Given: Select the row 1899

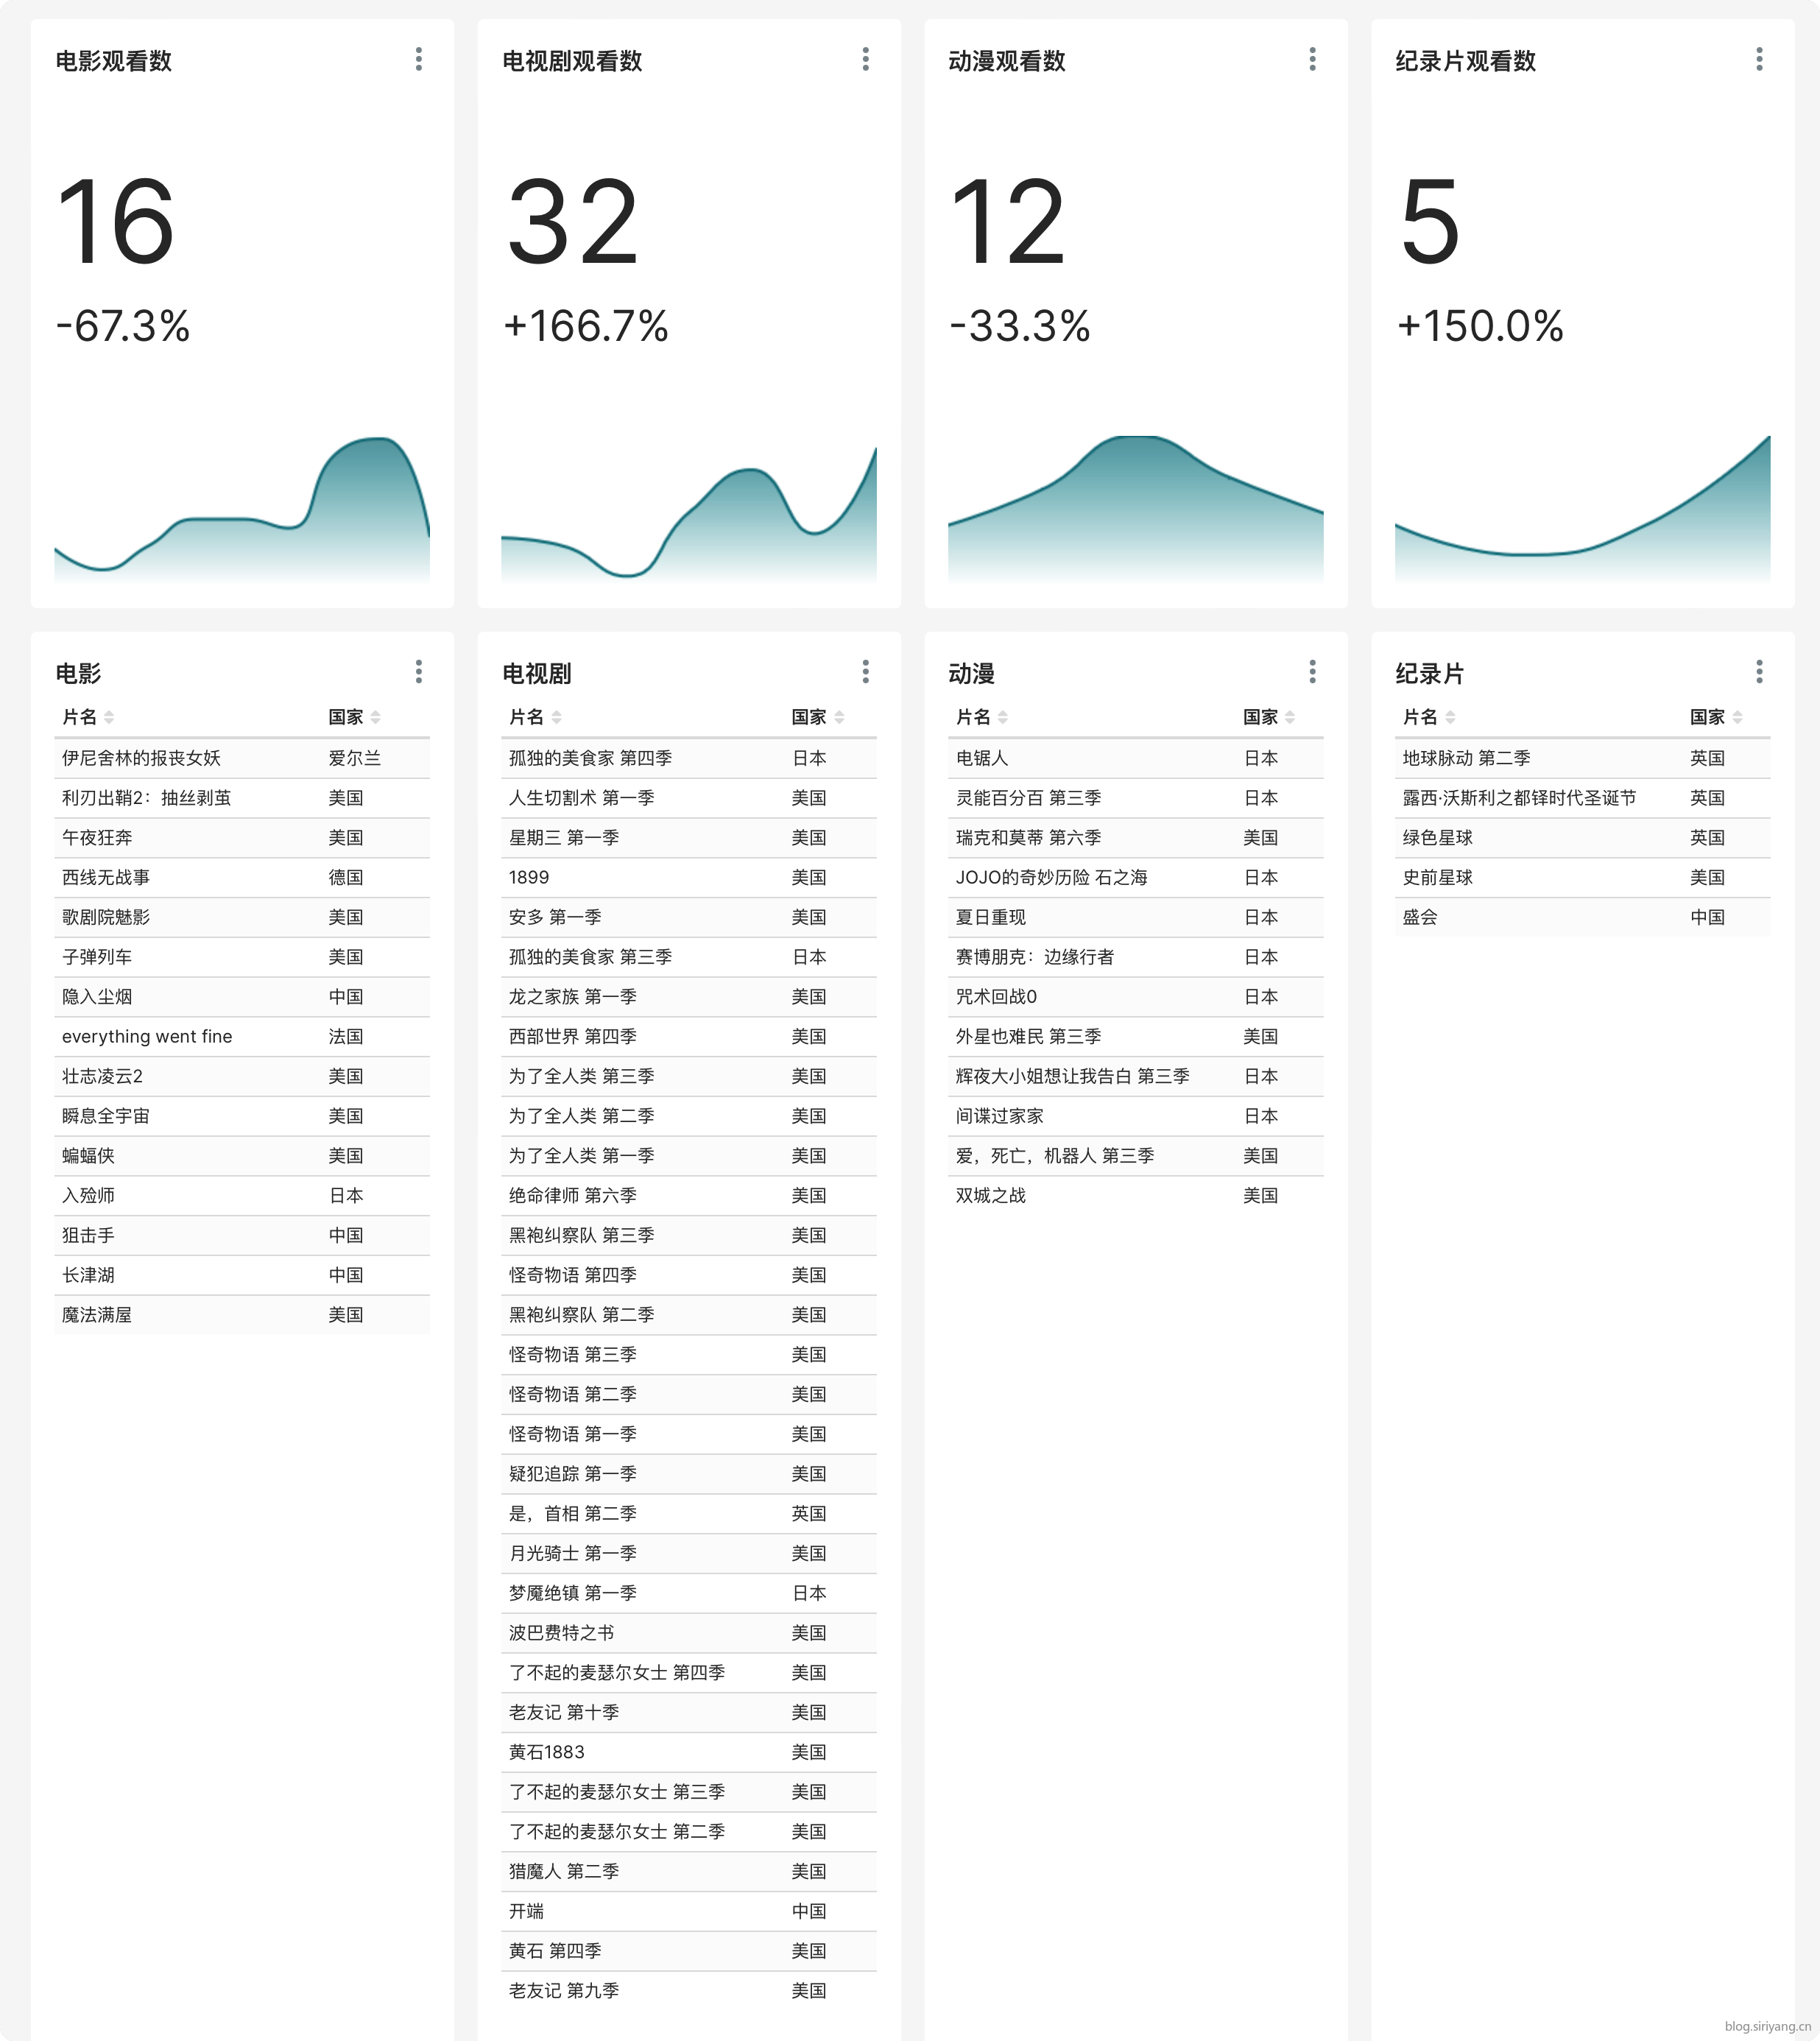Looking at the screenshot, I should [x=689, y=877].
